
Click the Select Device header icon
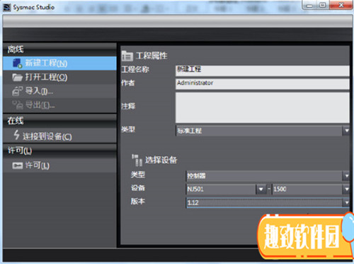click(x=137, y=160)
